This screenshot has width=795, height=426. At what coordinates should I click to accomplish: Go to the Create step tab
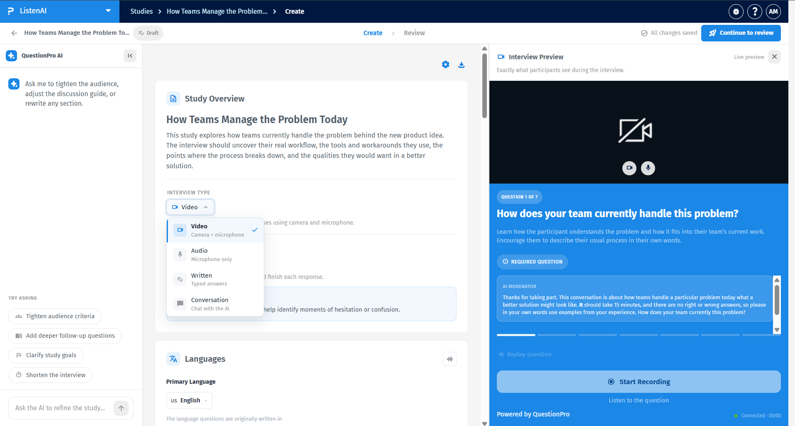pos(373,33)
